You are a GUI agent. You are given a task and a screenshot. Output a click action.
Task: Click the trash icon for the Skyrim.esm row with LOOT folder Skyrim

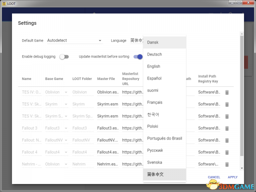click(227, 104)
